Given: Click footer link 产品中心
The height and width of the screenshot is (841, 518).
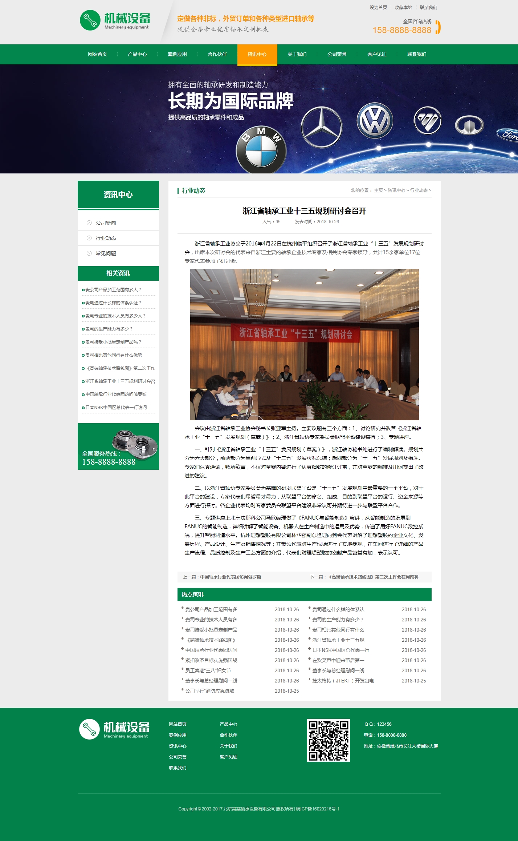Looking at the screenshot, I should coord(228,725).
